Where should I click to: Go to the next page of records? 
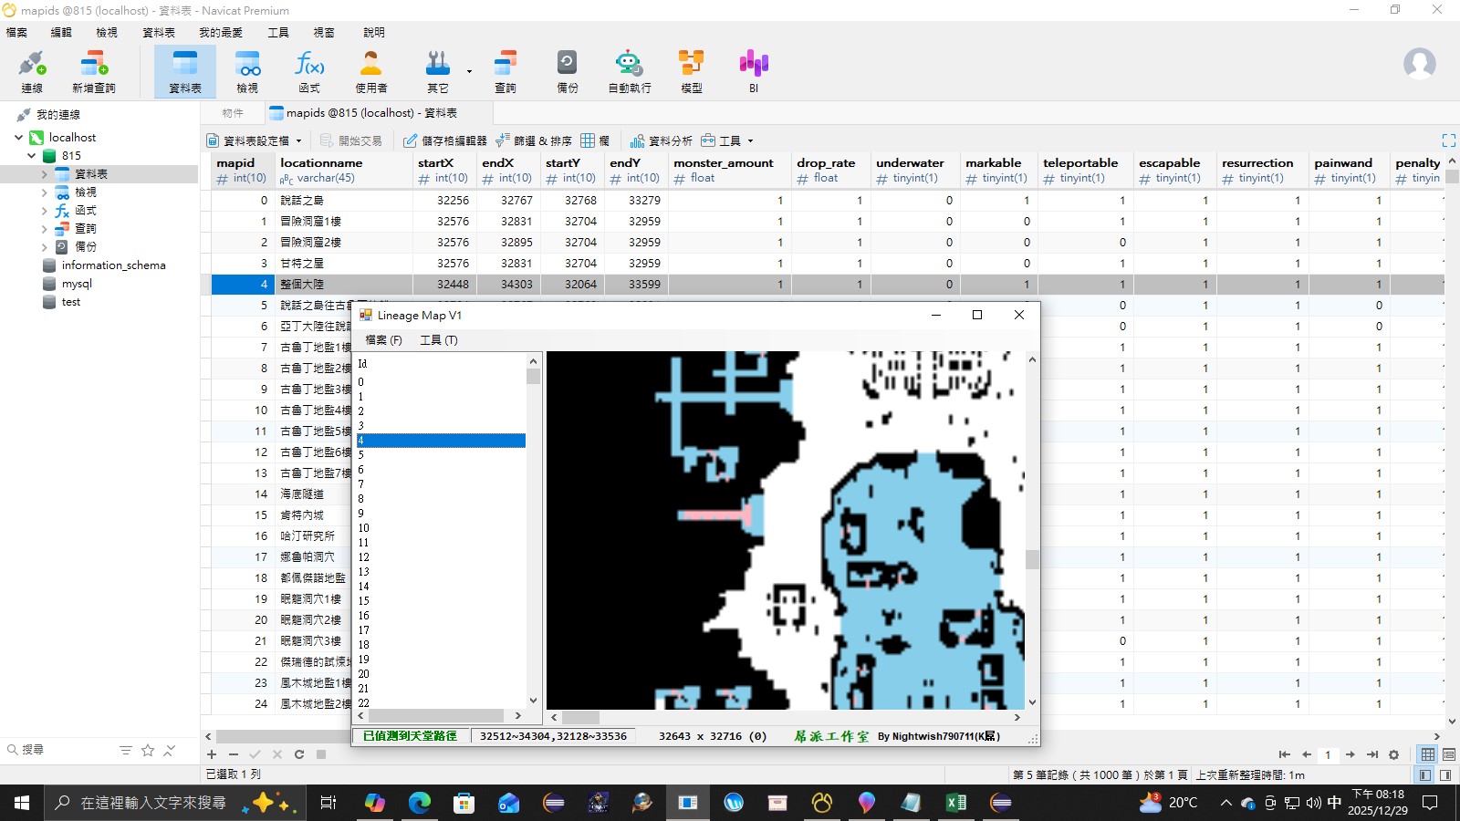(1350, 754)
